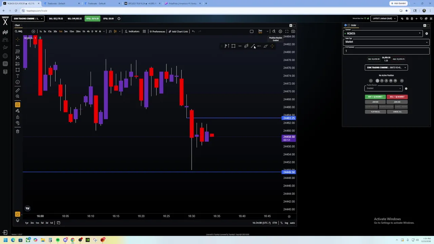
Task: Open the NQM26 contract dropdown
Action: click(383, 33)
